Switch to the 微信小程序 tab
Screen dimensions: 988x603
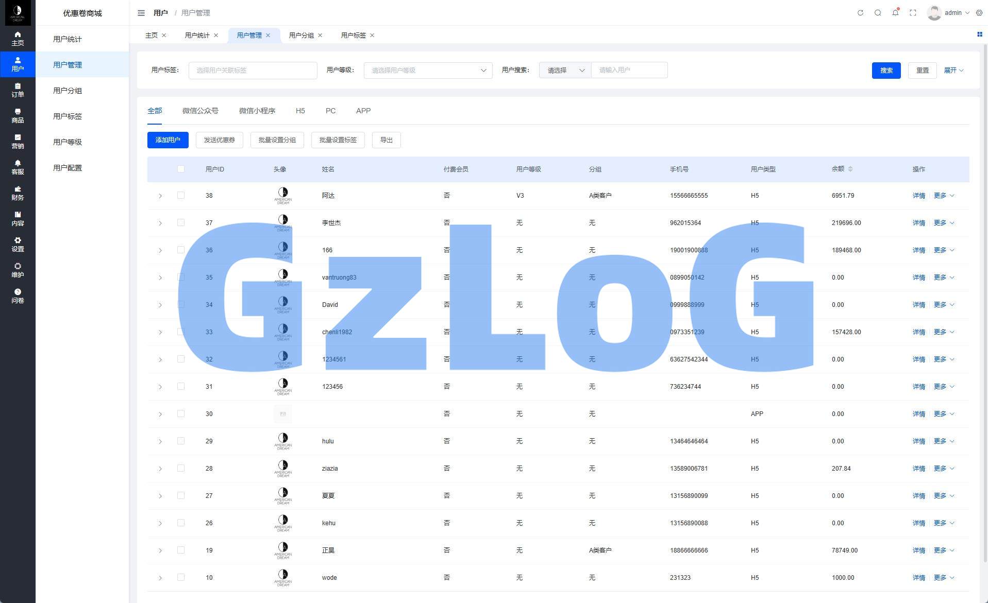pos(257,111)
